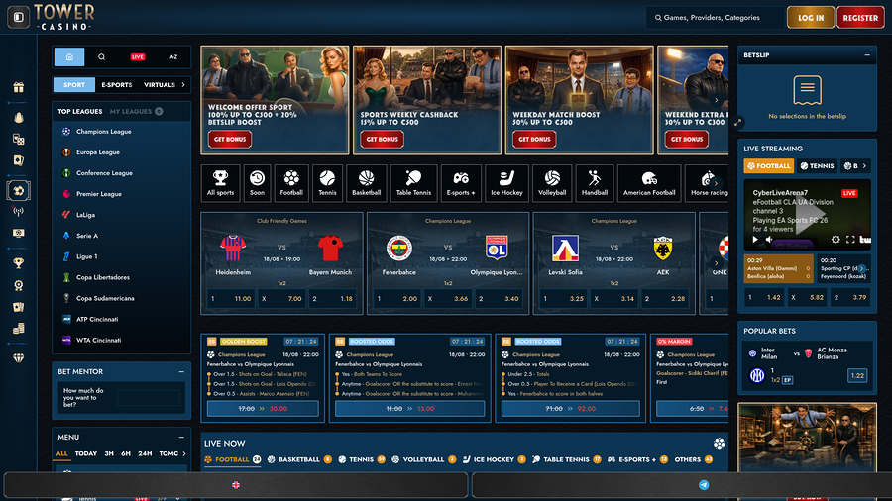Expand the betslip panel with arrows icon

[737, 122]
